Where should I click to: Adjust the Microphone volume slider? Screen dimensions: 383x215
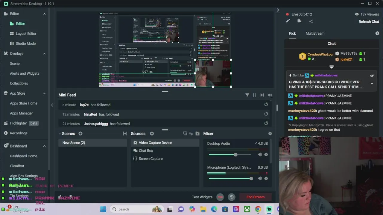point(231,179)
